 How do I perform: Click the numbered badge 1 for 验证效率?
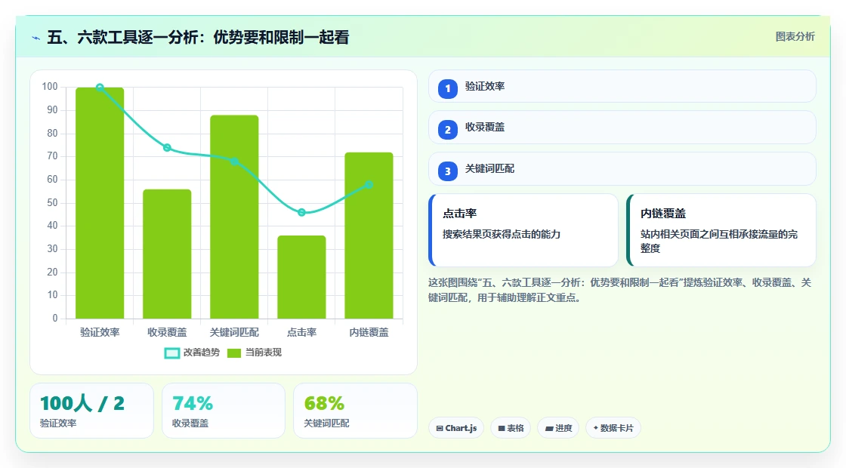pyautogui.click(x=447, y=88)
